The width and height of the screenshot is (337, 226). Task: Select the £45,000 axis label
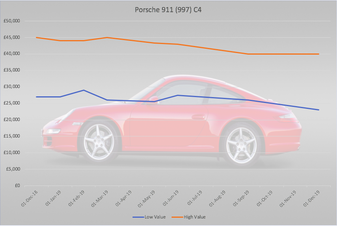[x=12, y=37]
